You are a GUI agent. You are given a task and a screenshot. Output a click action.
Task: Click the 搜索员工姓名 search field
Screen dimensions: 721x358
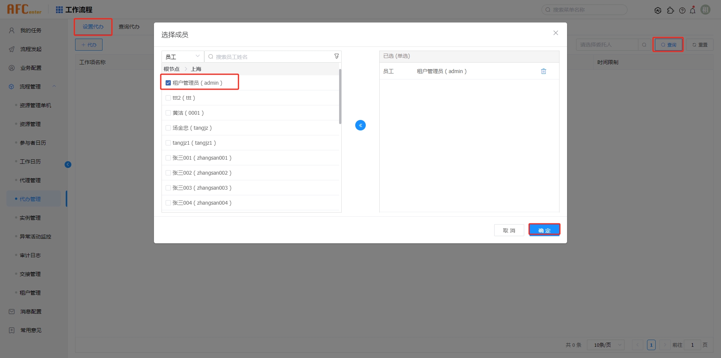[x=263, y=57]
